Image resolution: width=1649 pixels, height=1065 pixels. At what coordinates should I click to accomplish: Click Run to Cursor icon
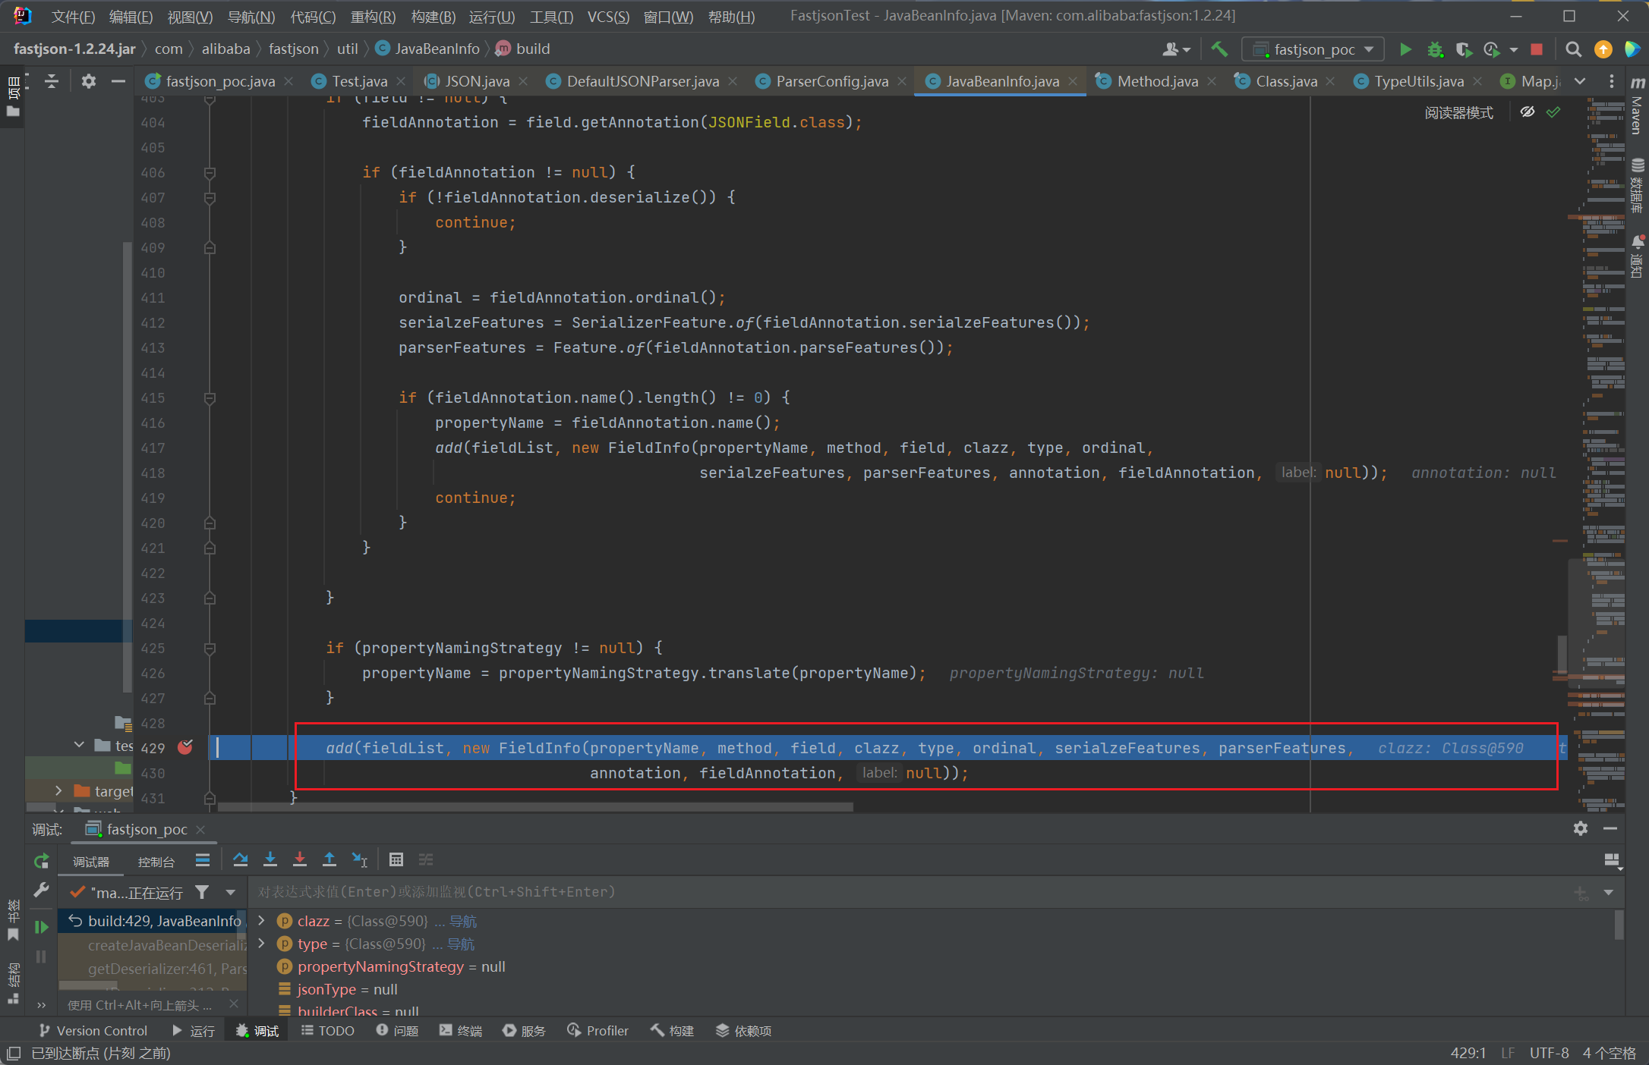point(360,859)
